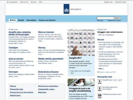The width and height of the screenshot is (133, 100).
Task: Click the left Lees voor speaker icon
Action: click(x=9, y=29)
